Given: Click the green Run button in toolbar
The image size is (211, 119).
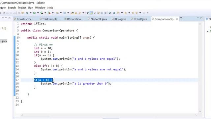Looking at the screenshot, I should pyautogui.click(x=34, y=13).
